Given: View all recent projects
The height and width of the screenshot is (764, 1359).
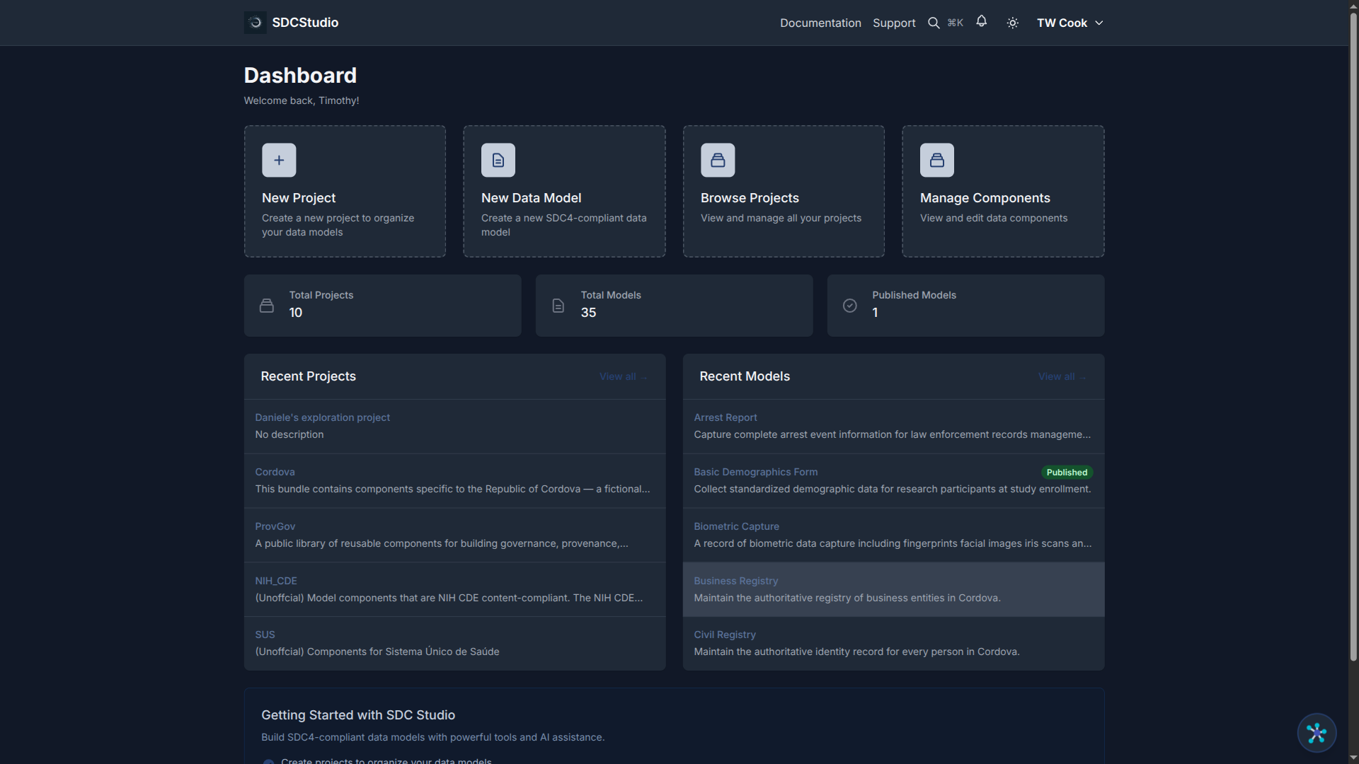Looking at the screenshot, I should pyautogui.click(x=622, y=376).
